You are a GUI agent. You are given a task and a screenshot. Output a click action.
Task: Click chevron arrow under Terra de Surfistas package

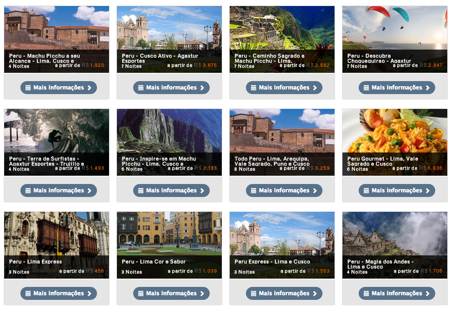point(90,190)
